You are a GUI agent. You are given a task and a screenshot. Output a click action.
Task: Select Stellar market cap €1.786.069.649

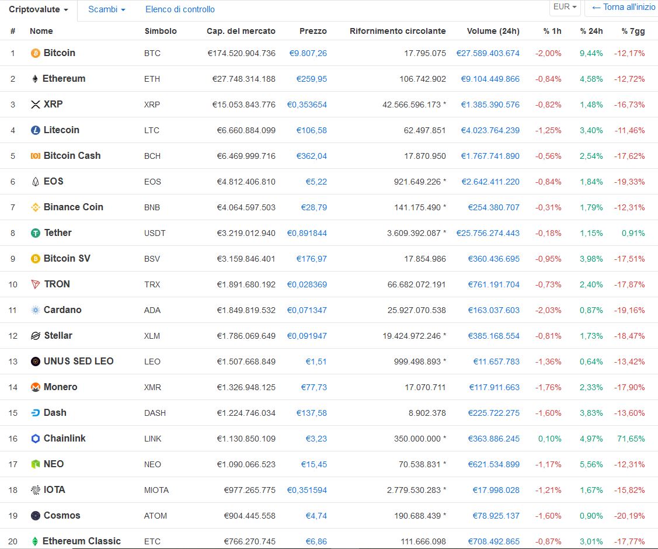click(246, 336)
